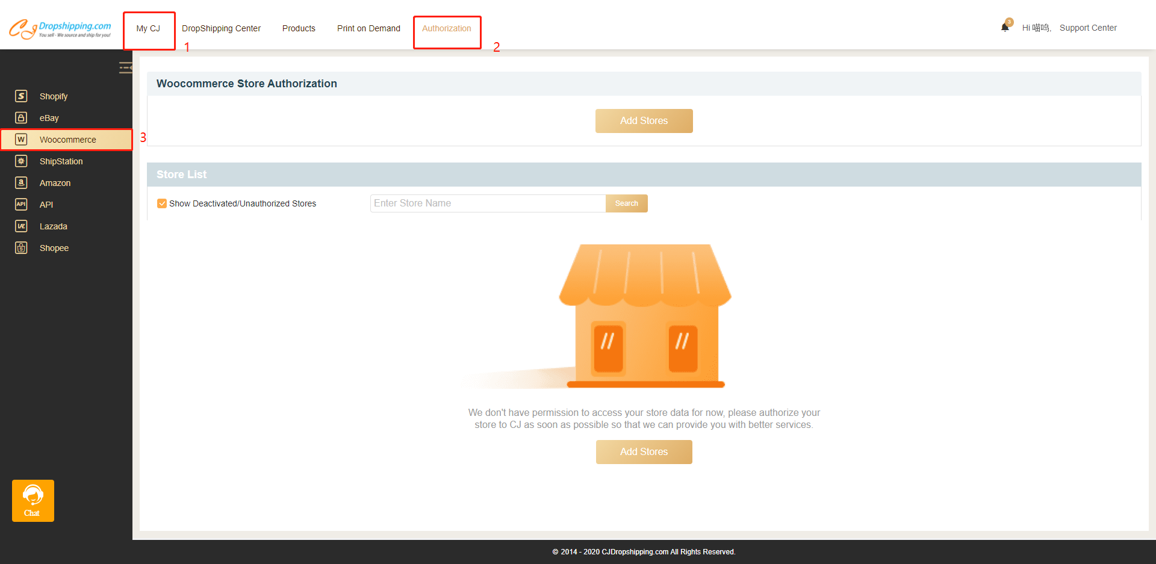
Task: Click the eBay bag icon
Action: click(21, 118)
